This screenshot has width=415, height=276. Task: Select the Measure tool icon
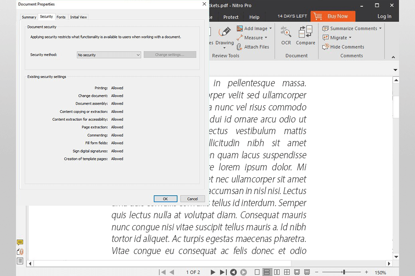click(239, 38)
